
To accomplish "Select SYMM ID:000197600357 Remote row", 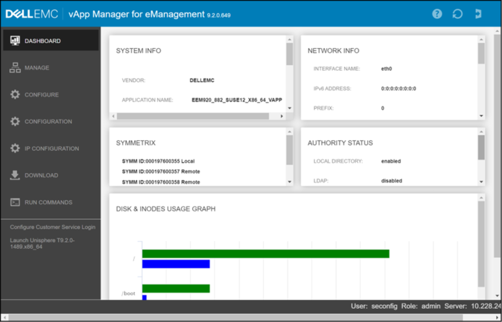I will click(161, 171).
